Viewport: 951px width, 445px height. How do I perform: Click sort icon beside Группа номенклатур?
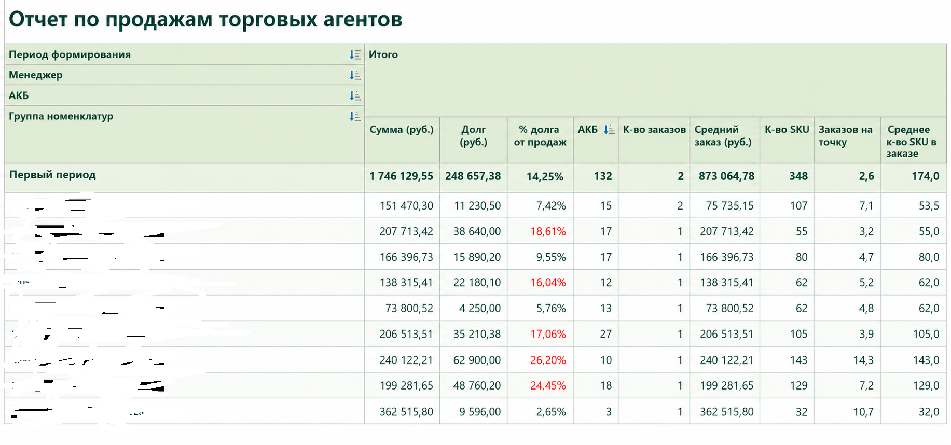(x=355, y=116)
